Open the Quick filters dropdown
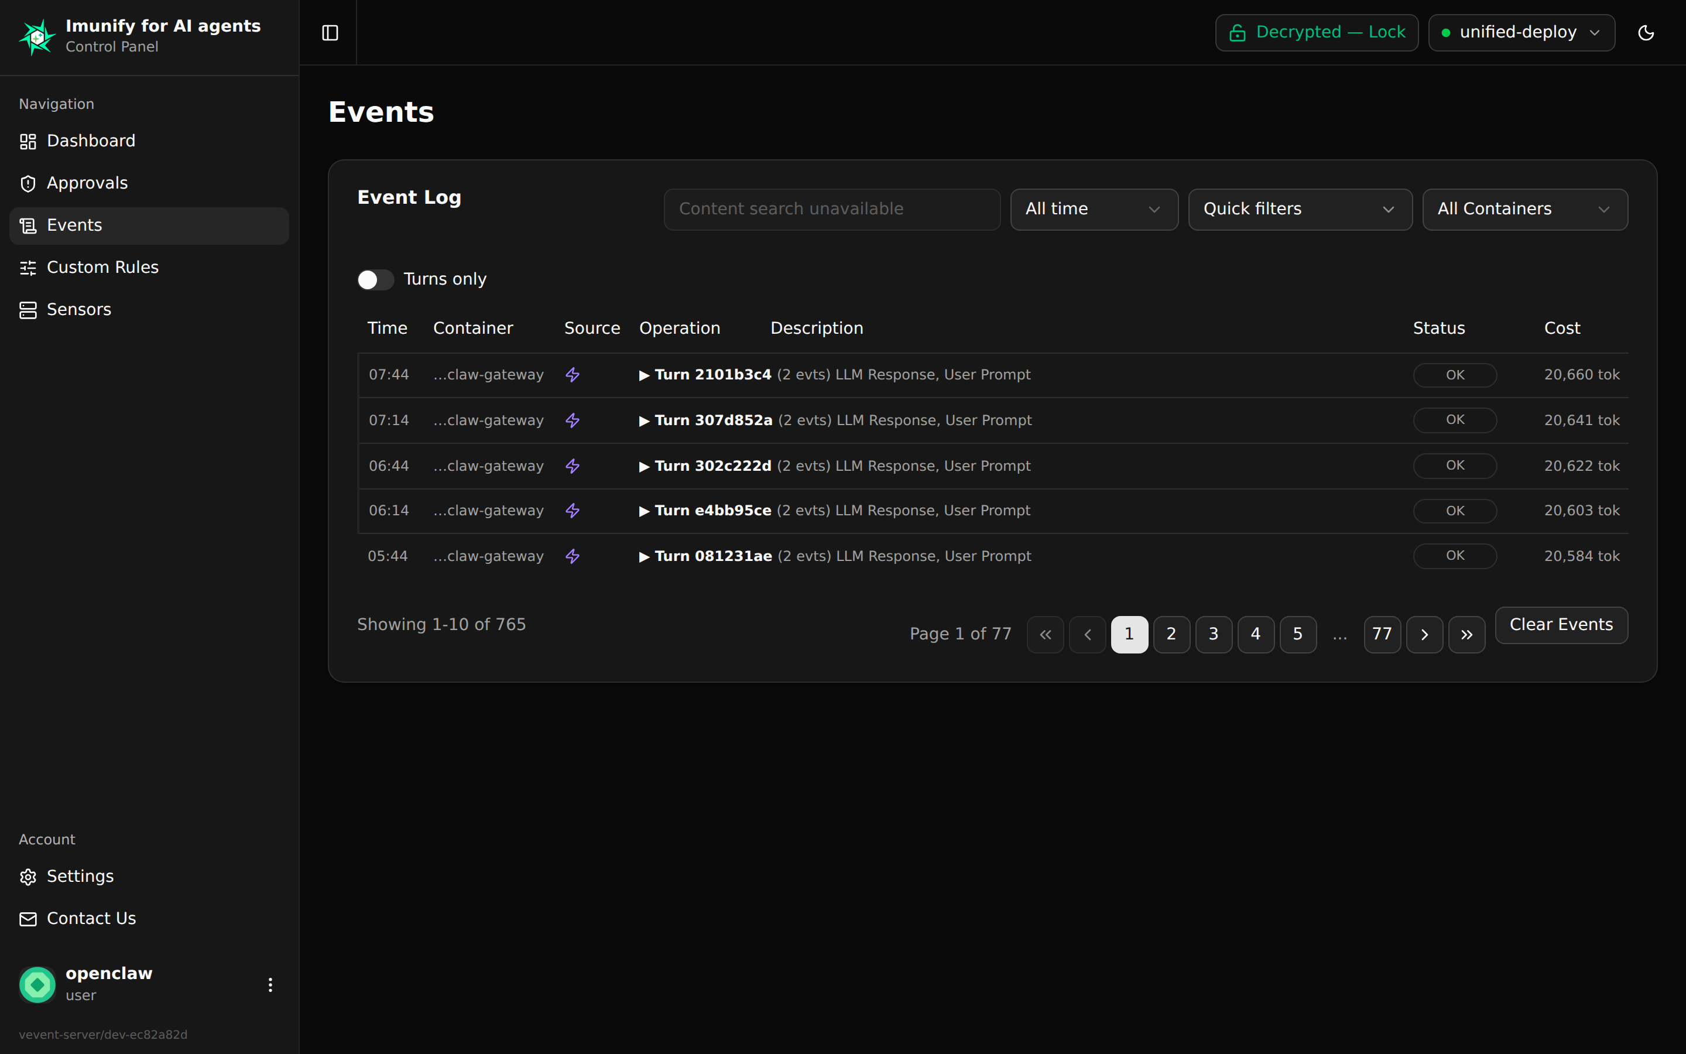The width and height of the screenshot is (1686, 1054). pos(1300,209)
